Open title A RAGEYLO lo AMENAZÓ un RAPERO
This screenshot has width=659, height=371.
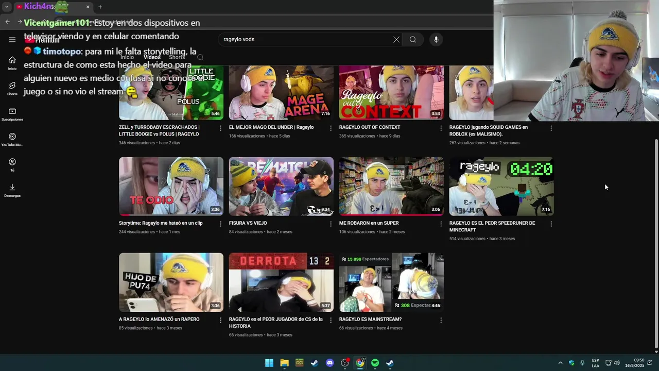click(x=159, y=319)
